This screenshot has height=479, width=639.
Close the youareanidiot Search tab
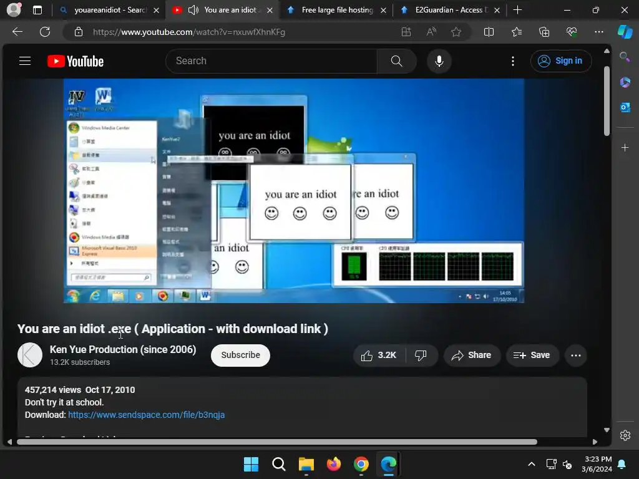156,10
